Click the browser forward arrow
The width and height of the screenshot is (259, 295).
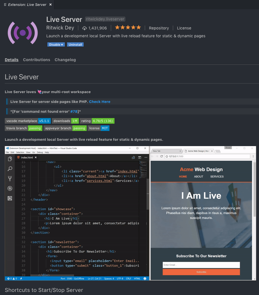[157, 156]
